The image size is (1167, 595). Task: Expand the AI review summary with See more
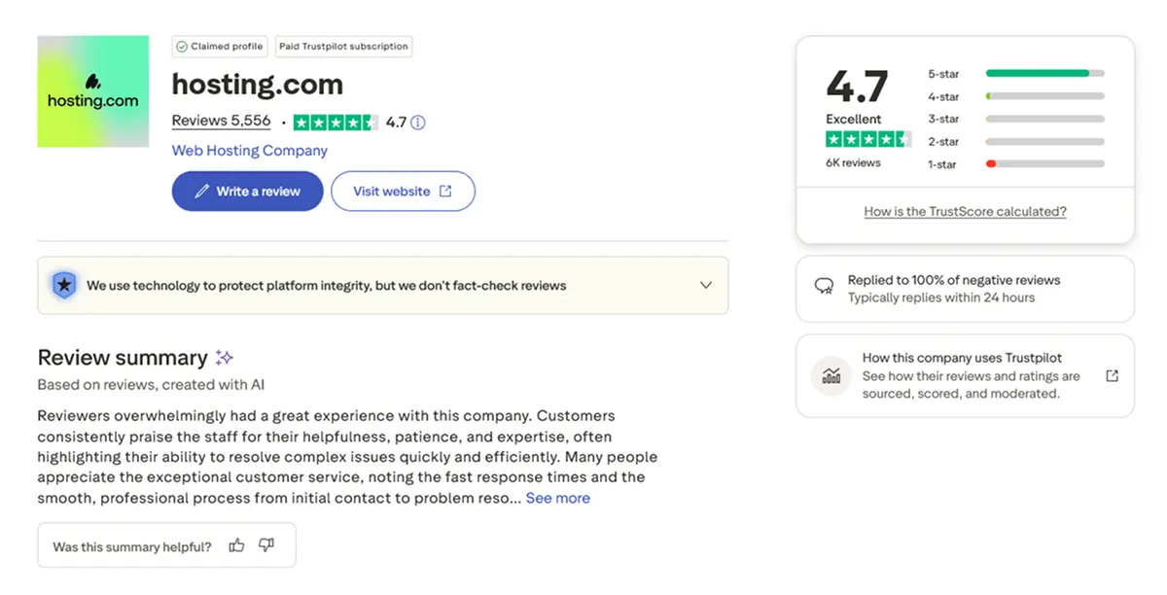coord(557,498)
